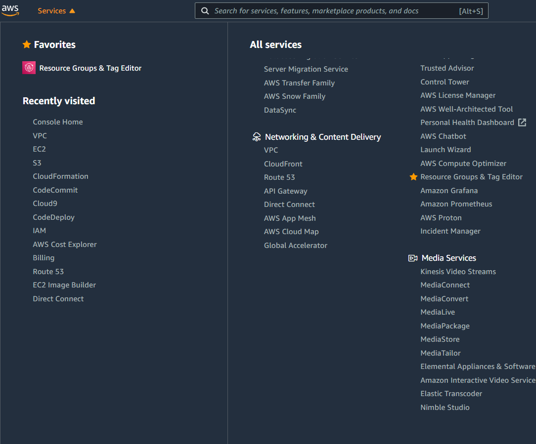This screenshot has width=536, height=444.
Task: Click the Networking & Content Delivery section icon
Action: pyautogui.click(x=257, y=137)
